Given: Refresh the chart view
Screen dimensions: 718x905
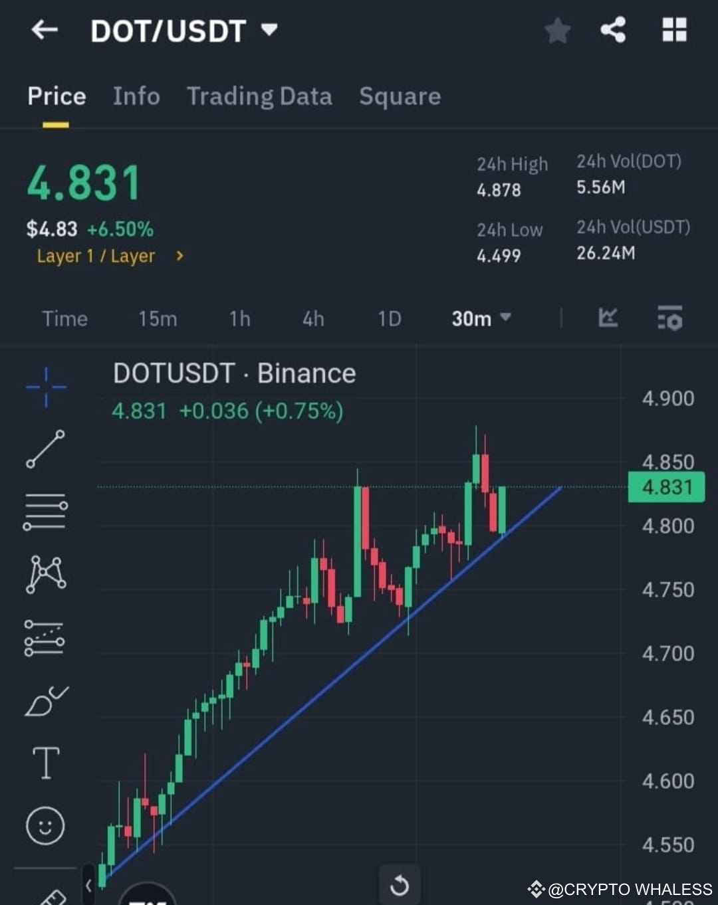Looking at the screenshot, I should [400, 885].
